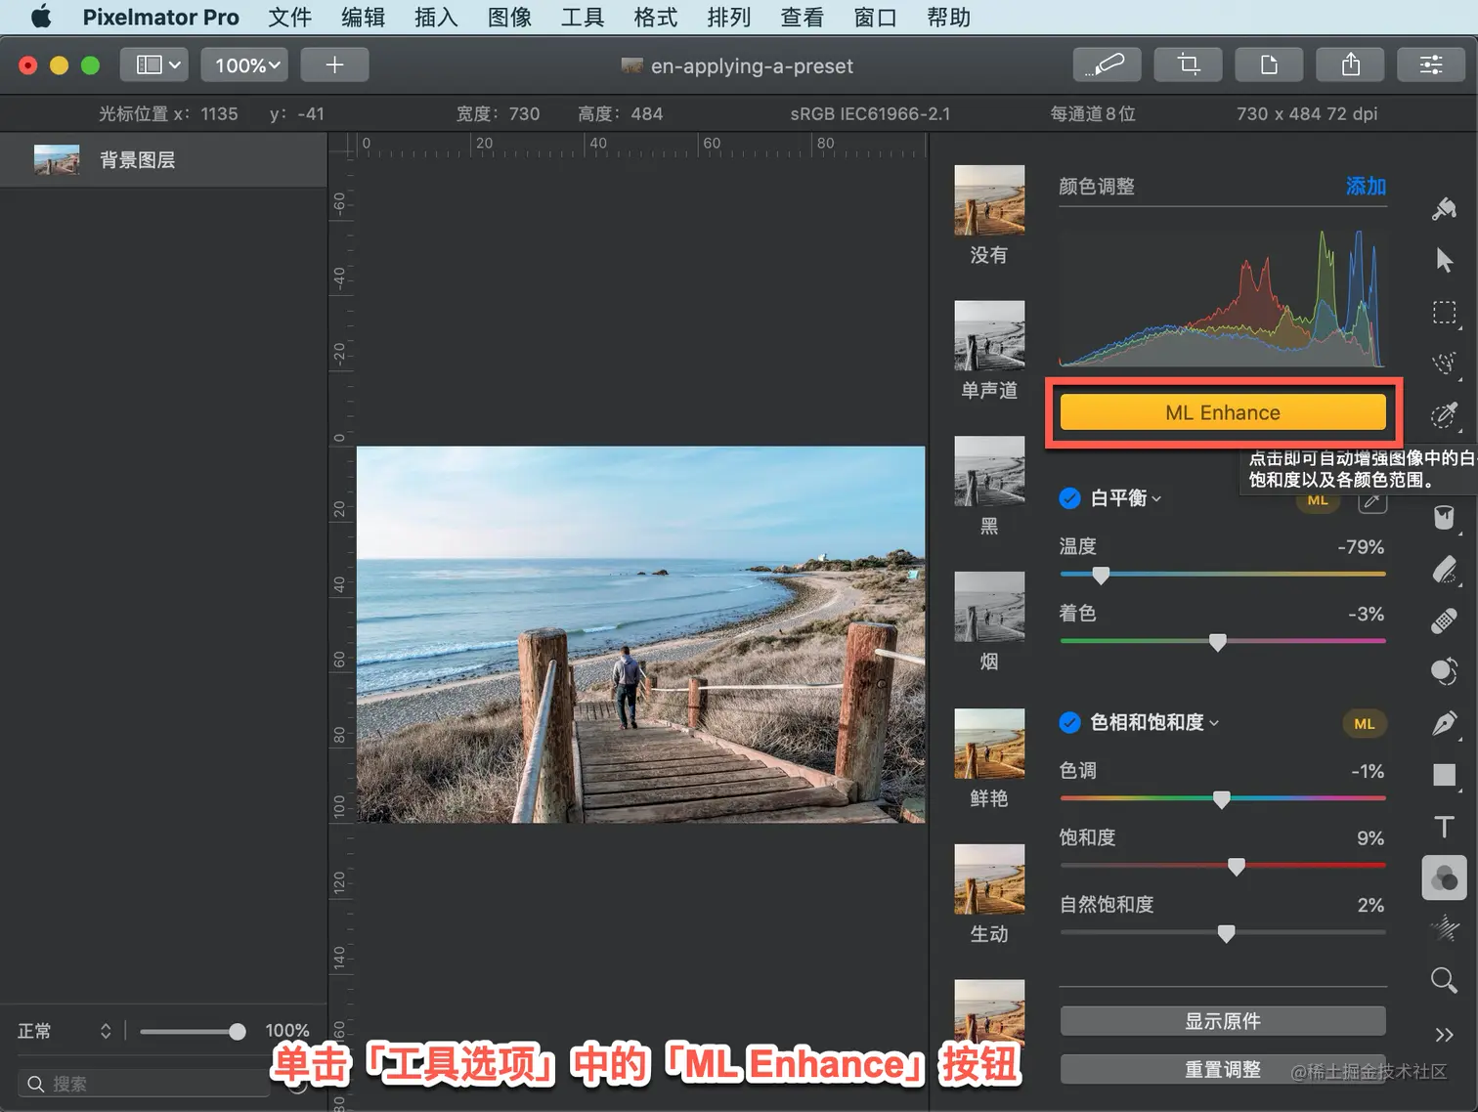Viewport: 1478px width, 1112px height.
Task: Select the 单声道 preset thumbnail
Action: pos(989,335)
